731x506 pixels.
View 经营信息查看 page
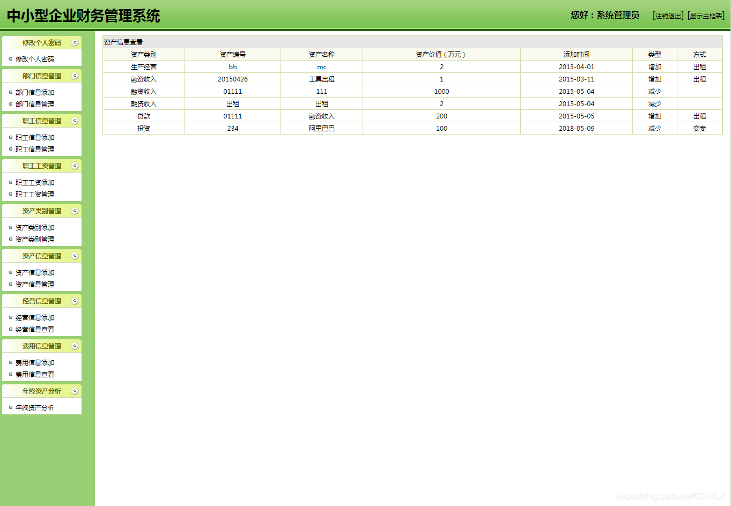click(x=35, y=330)
